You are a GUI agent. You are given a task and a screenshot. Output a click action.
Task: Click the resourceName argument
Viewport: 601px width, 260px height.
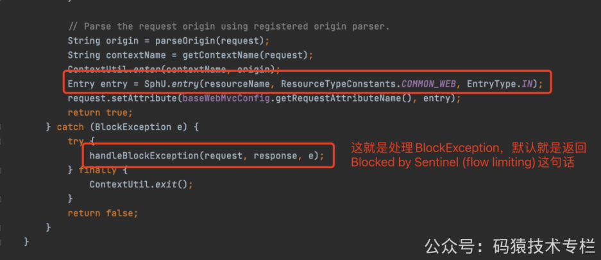[237, 84]
